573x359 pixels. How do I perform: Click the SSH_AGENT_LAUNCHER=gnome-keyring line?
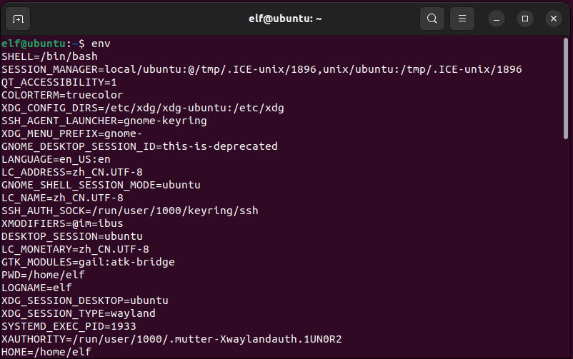coord(104,121)
